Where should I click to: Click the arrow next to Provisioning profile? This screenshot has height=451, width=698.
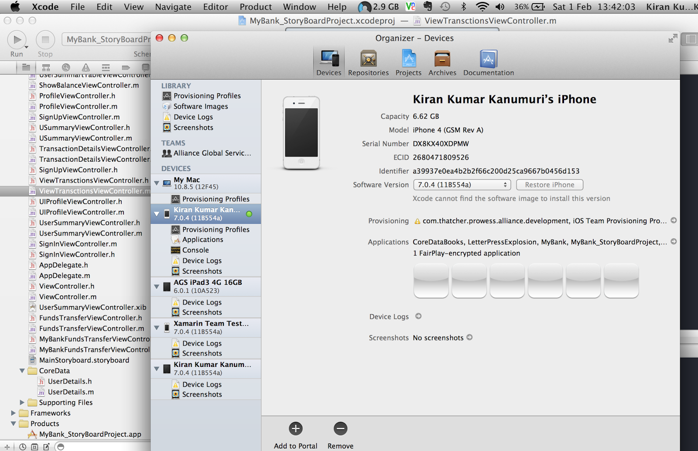click(674, 220)
